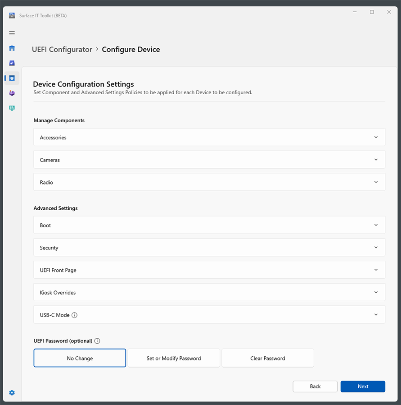Image resolution: width=401 pixels, height=405 pixels.
Task: Open Settings via the gear icon
Action: 12,392
